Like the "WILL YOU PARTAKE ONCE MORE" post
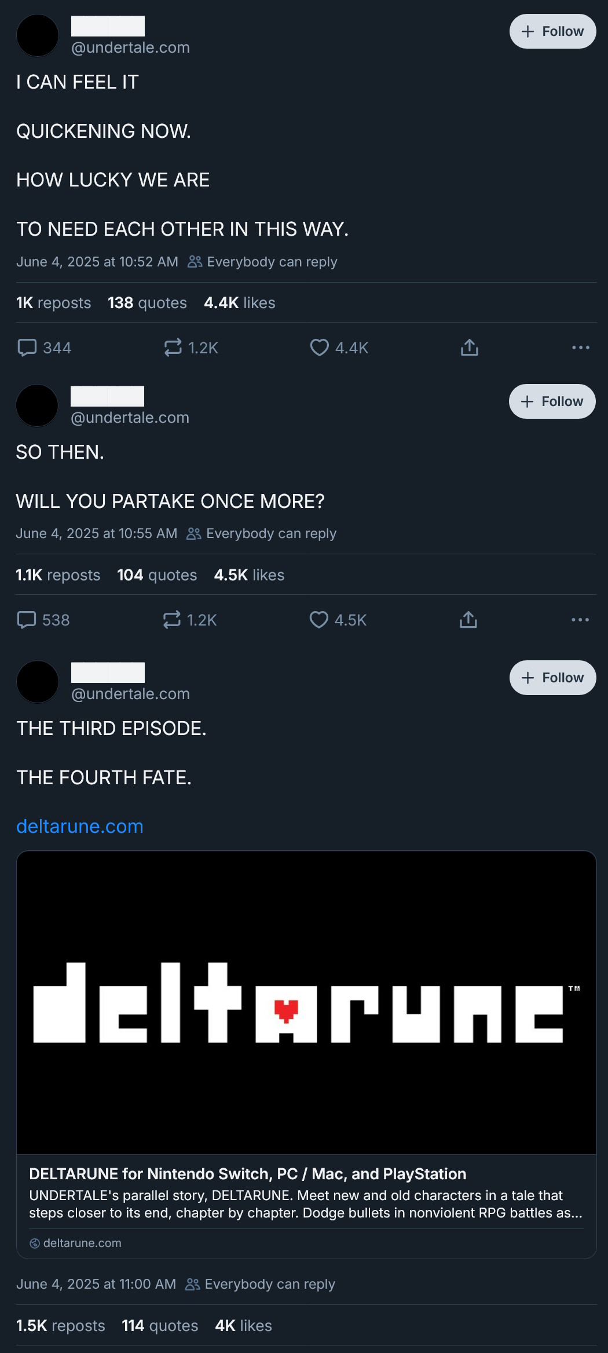Viewport: 608px width, 1353px height. 318,620
